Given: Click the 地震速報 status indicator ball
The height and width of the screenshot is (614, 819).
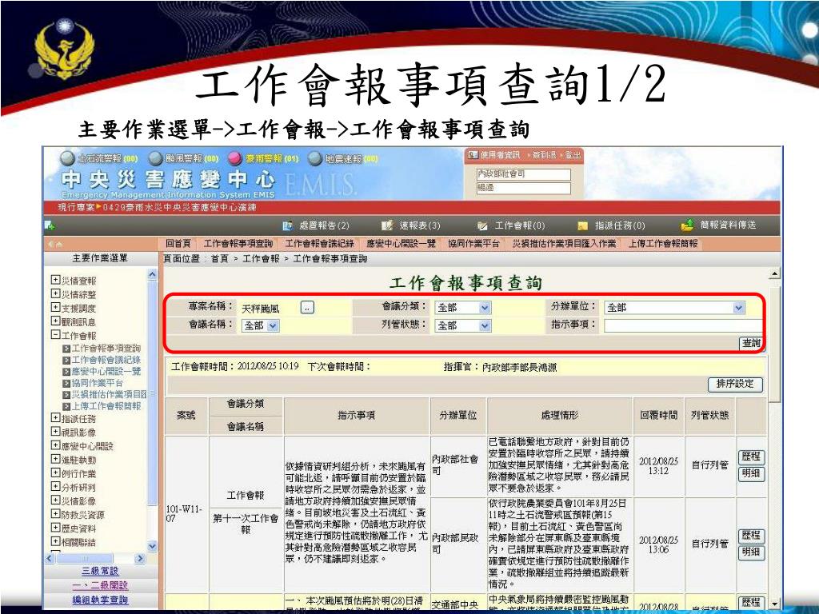Looking at the screenshot, I should tap(314, 158).
